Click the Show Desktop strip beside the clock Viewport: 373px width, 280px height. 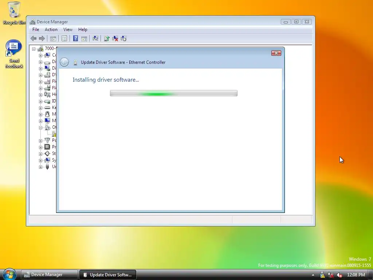[370, 275]
